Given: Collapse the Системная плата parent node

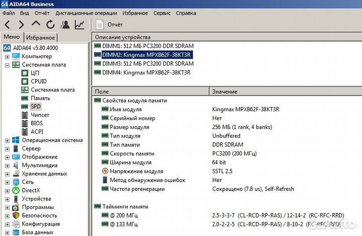Looking at the screenshot, I should (x=7, y=65).
